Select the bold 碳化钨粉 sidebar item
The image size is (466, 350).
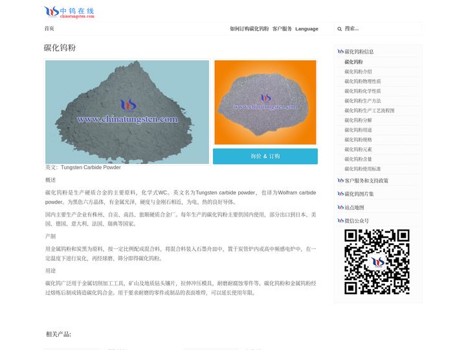tap(353, 62)
